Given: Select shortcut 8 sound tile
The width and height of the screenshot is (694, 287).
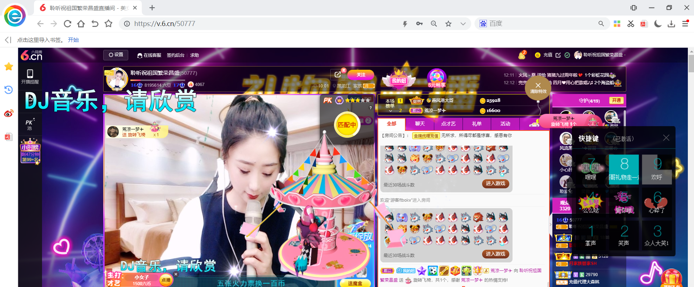Looking at the screenshot, I should tap(624, 170).
